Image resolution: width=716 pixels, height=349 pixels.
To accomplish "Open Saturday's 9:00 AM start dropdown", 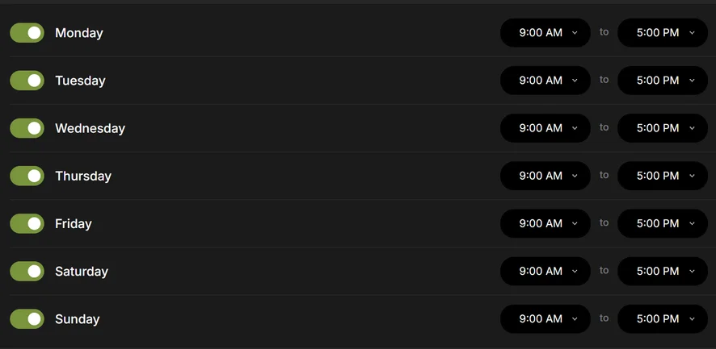I will pyautogui.click(x=545, y=271).
